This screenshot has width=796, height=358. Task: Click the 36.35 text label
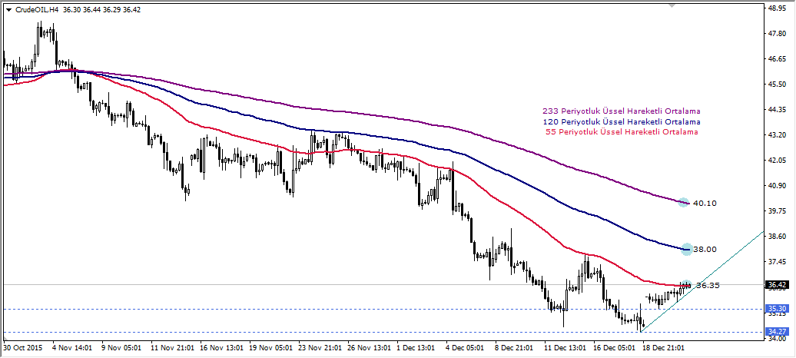(x=708, y=286)
